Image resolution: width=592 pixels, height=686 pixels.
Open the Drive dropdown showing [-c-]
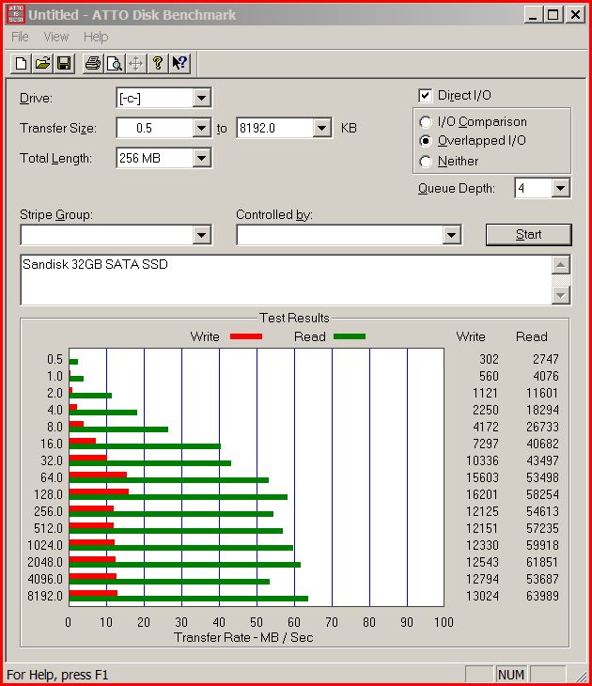pyautogui.click(x=201, y=98)
